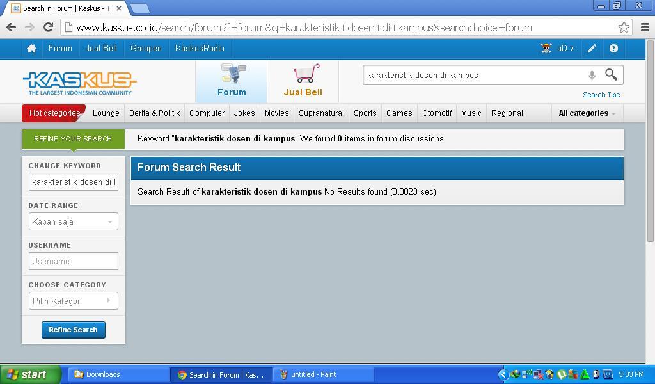Open Otomotif category
Screen dimensions: 655x384
click(x=437, y=113)
